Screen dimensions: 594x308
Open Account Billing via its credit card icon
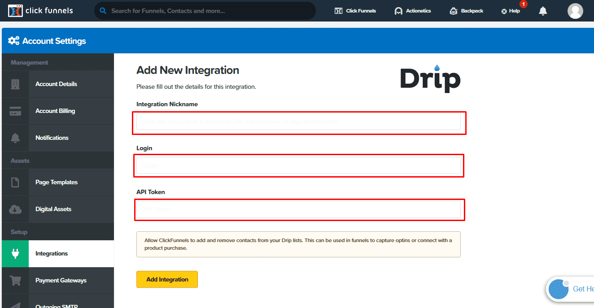15,111
